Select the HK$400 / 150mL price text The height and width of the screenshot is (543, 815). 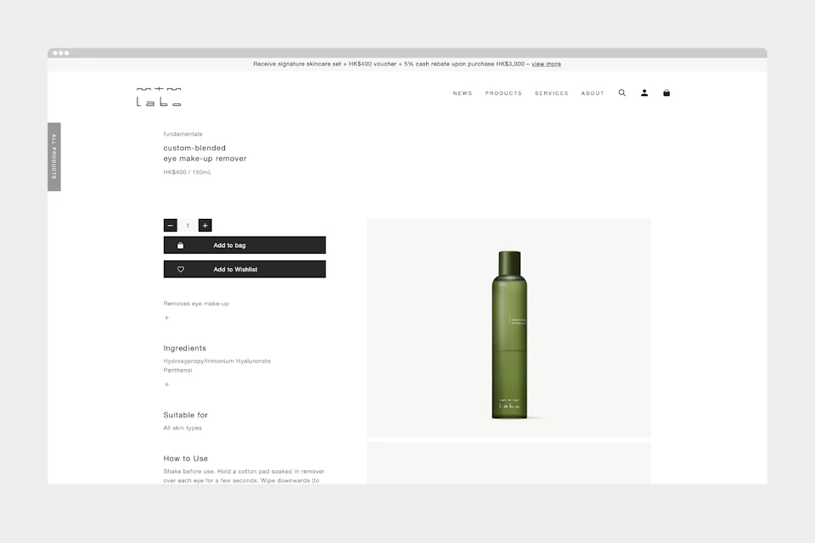click(187, 172)
